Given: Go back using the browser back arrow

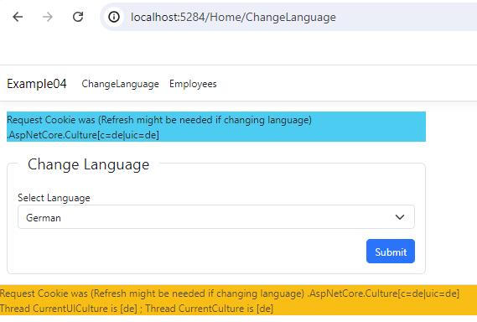Looking at the screenshot, I should (18, 17).
